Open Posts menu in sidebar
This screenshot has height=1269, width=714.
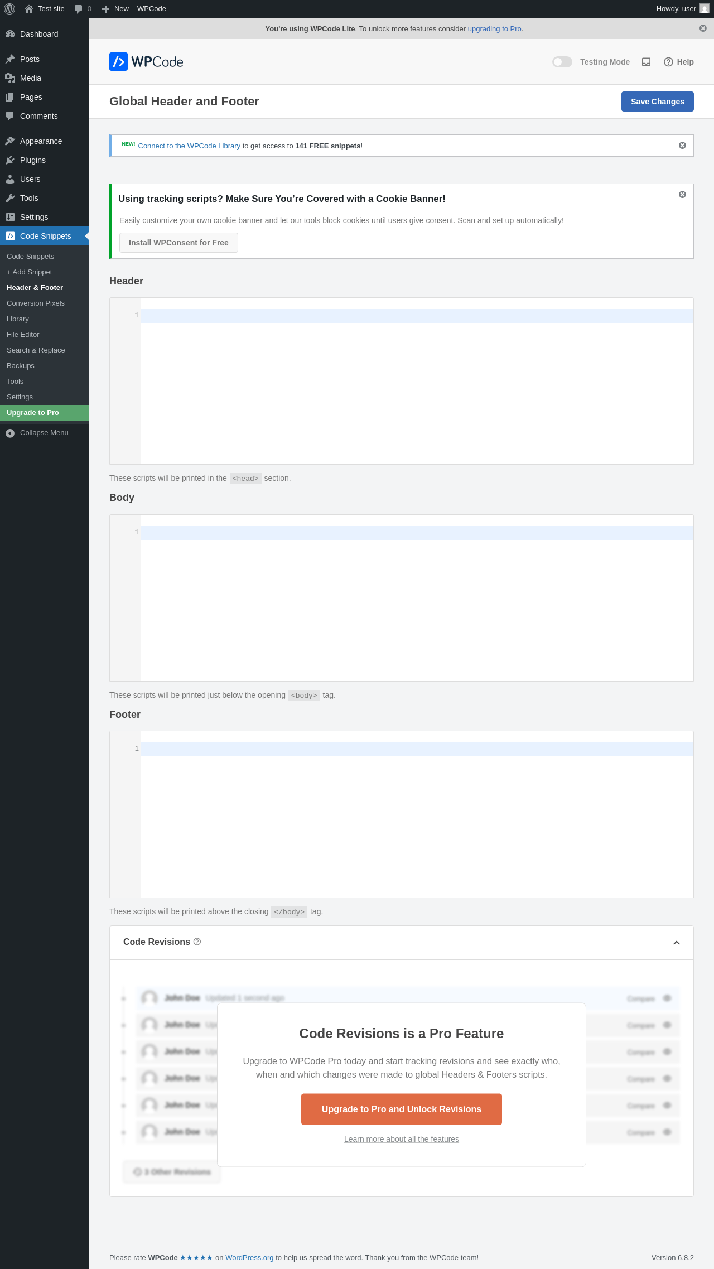(45, 59)
